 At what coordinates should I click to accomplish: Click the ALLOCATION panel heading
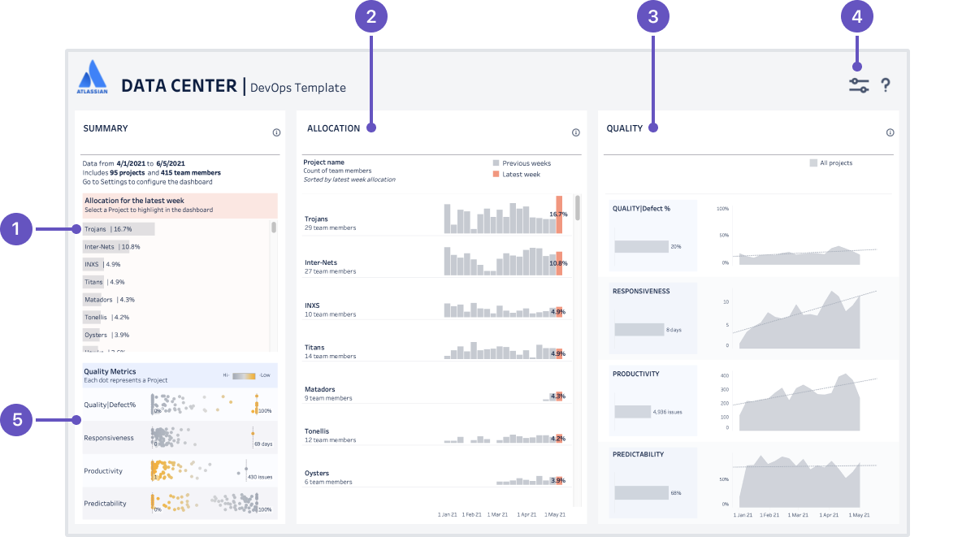(333, 128)
